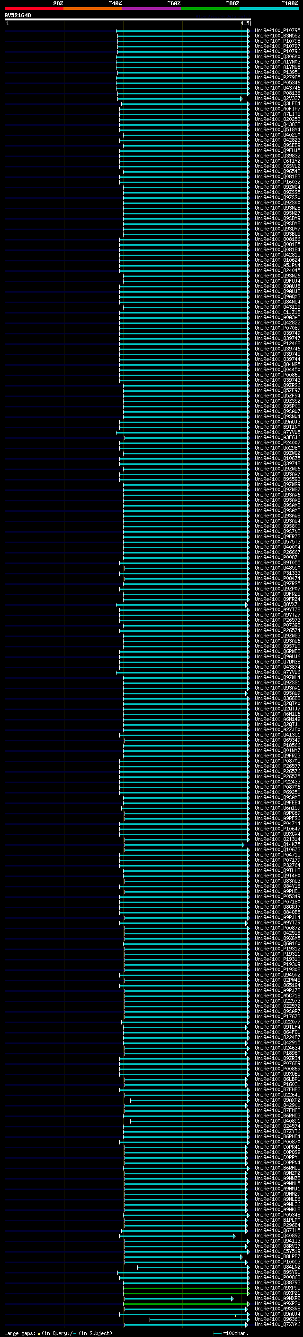Select hit label UniRef100_Q9SAW9
The width and height of the screenshot is (303, 1337).
277,693
